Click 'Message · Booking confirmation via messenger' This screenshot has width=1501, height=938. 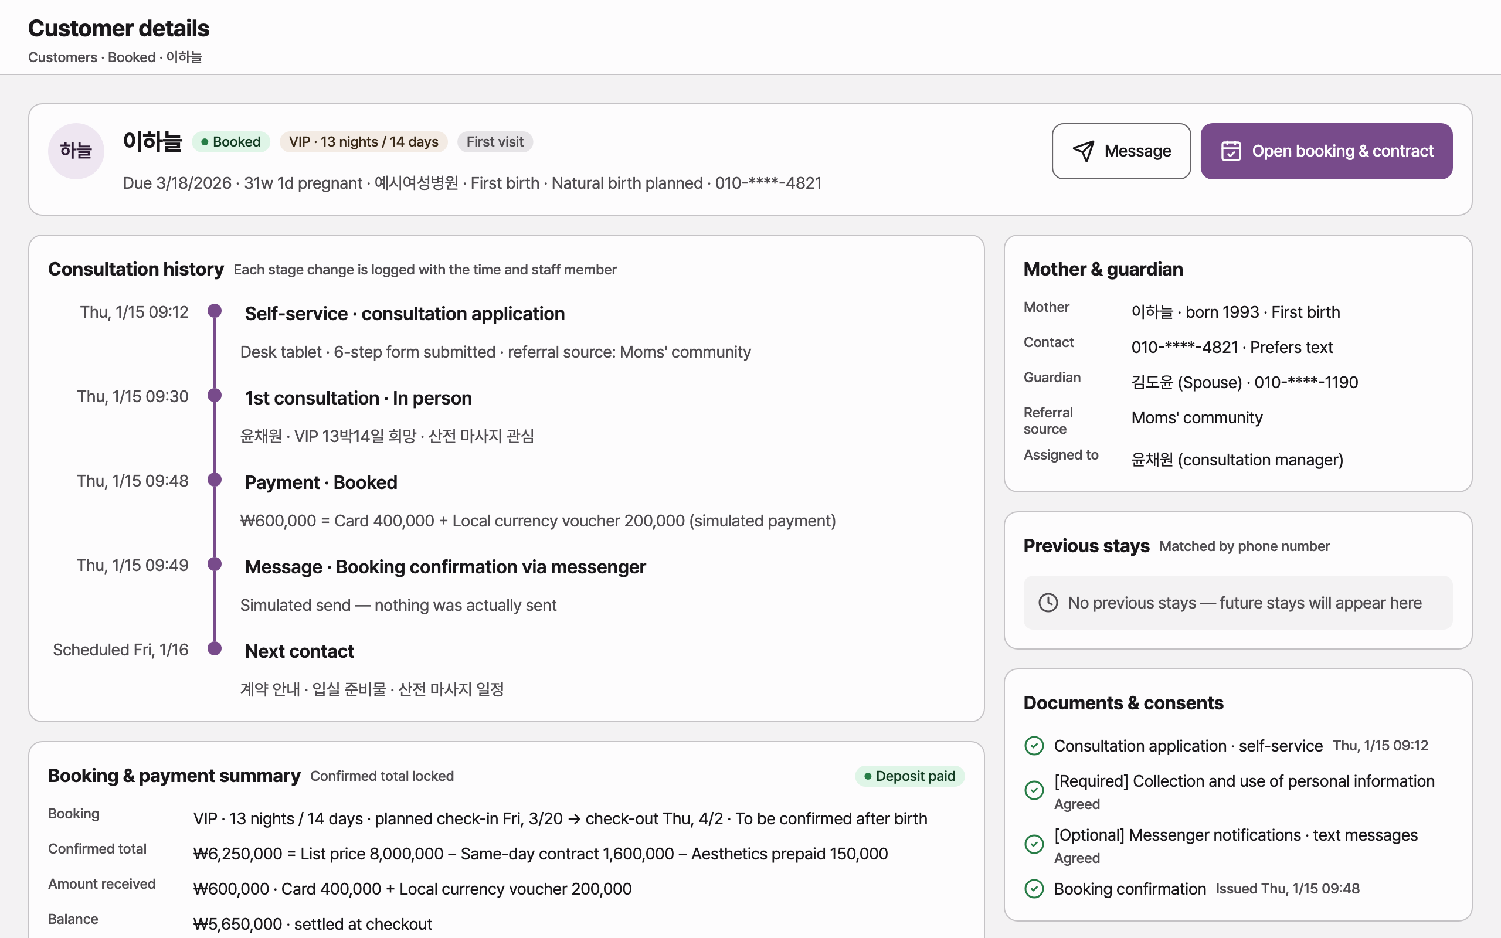446,566
